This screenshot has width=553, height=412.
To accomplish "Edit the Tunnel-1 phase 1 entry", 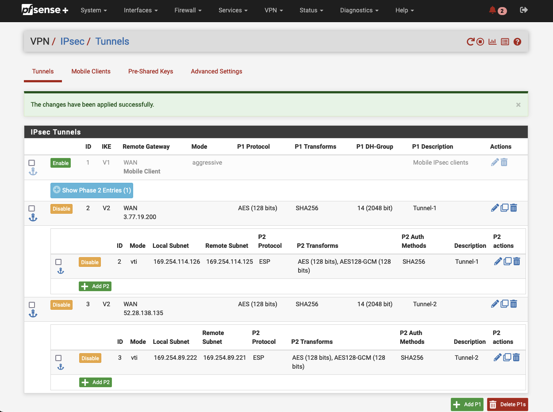I will coord(495,208).
